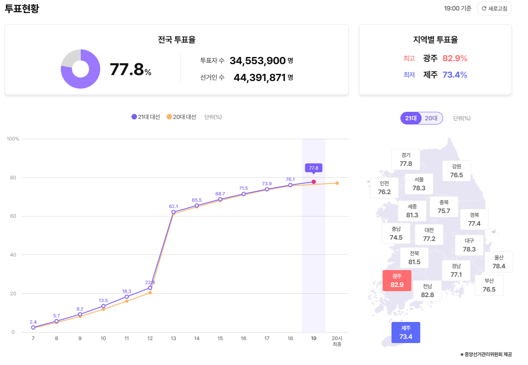This screenshot has height=365, width=528.
Task: Click the 울산 78.4 region label
Action: pos(499,262)
